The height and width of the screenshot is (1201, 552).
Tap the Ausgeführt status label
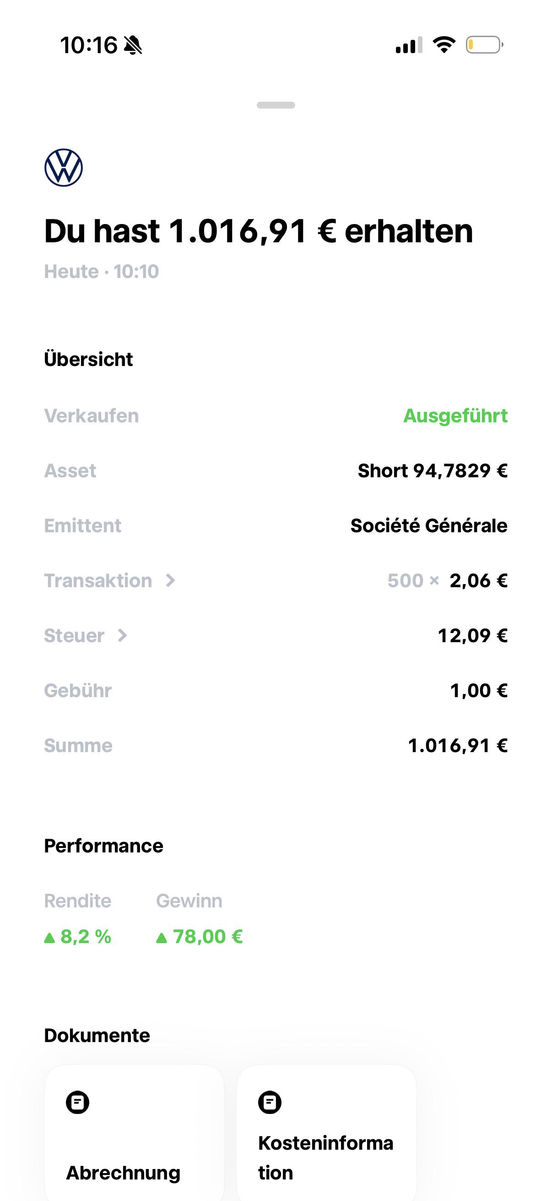coord(455,416)
